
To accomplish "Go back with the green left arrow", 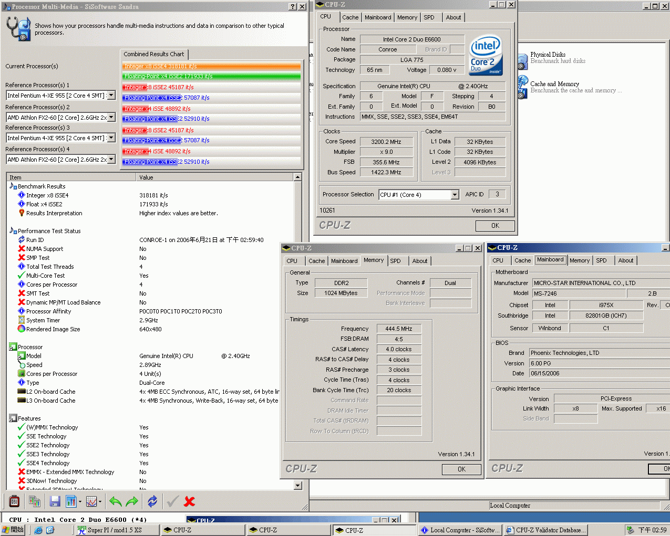I will [116, 501].
